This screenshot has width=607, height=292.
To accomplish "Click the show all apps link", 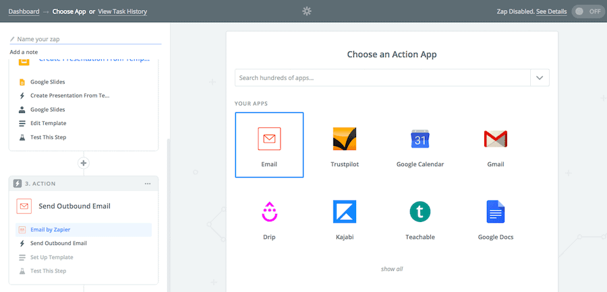I will (392, 269).
